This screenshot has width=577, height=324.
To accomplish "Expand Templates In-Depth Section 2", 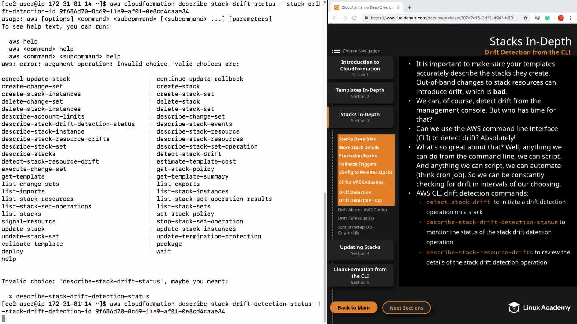I will (x=360, y=93).
